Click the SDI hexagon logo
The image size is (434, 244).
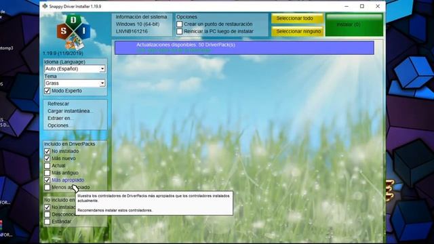tap(74, 31)
